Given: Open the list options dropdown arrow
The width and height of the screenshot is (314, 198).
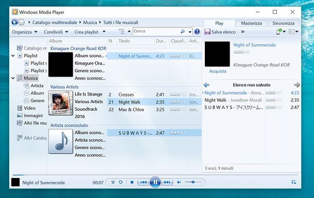Looking at the screenshot, I should [x=297, y=31].
